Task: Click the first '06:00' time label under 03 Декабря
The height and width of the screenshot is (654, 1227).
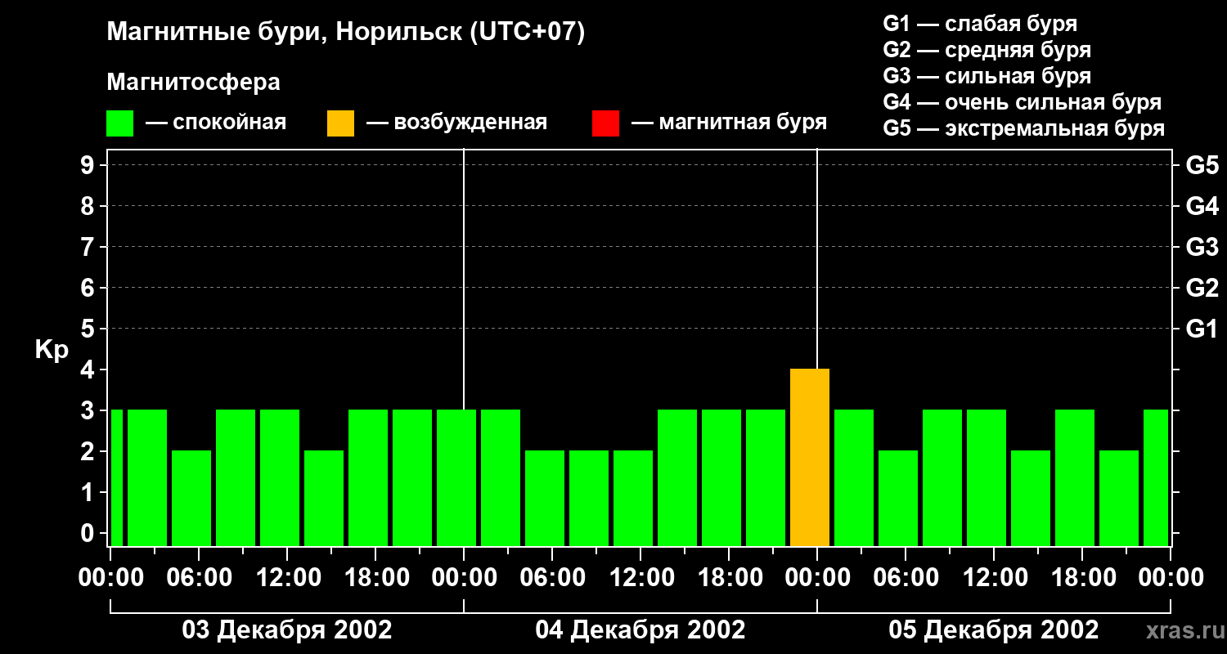Action: point(199,578)
